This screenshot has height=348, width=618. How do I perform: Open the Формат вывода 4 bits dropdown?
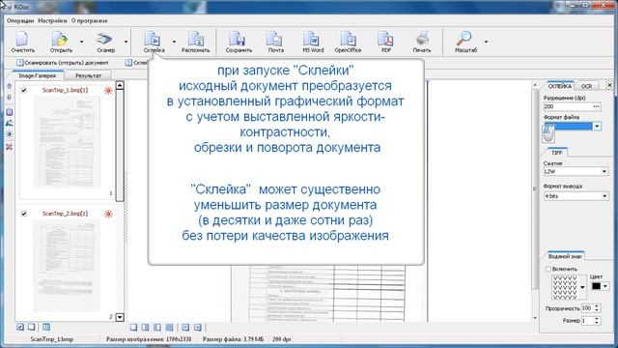click(604, 196)
